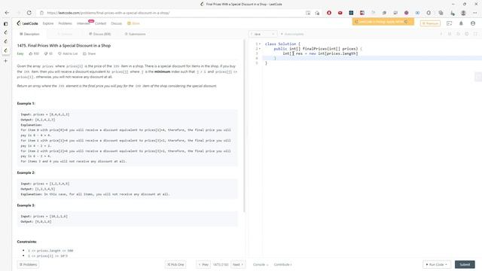
Task: Open the notifications bell
Action: 461,23
